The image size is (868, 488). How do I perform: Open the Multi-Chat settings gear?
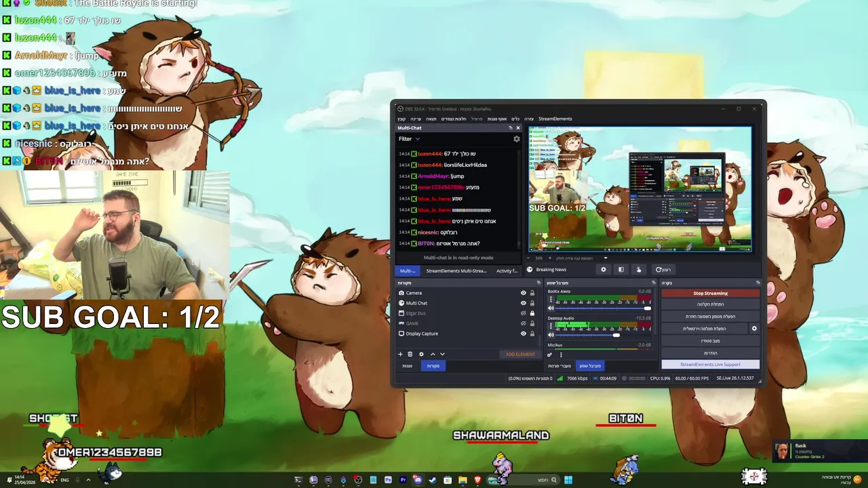[516, 139]
